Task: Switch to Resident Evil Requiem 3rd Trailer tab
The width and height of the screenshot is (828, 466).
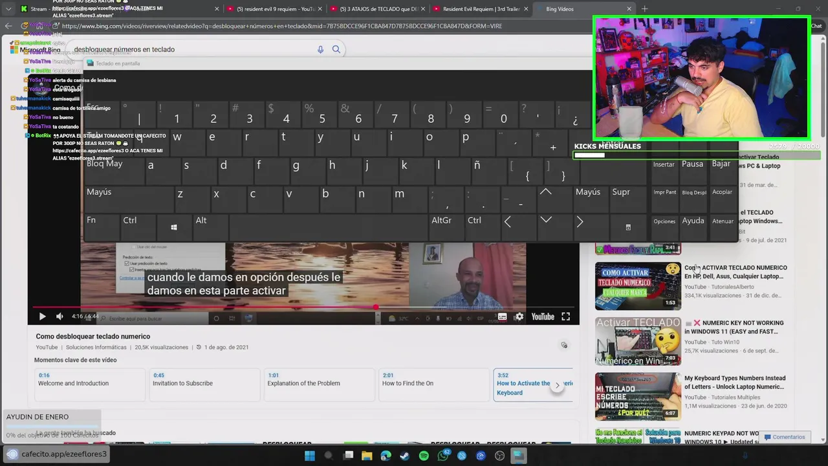Action: click(x=480, y=9)
